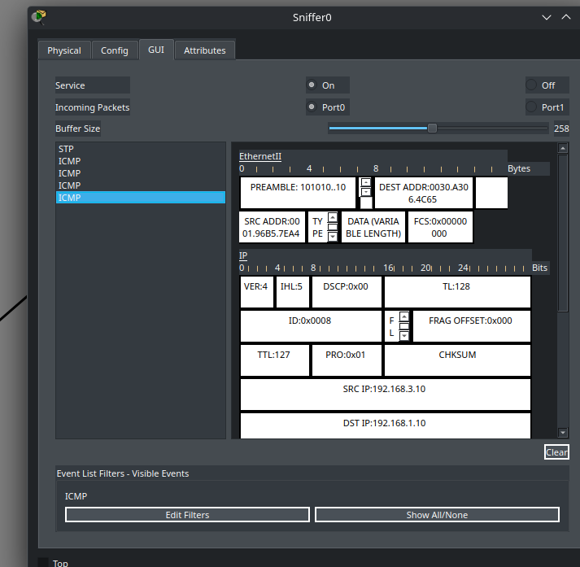This screenshot has height=567, width=580.
Task: Click the Edit Filters button
Action: tap(187, 515)
